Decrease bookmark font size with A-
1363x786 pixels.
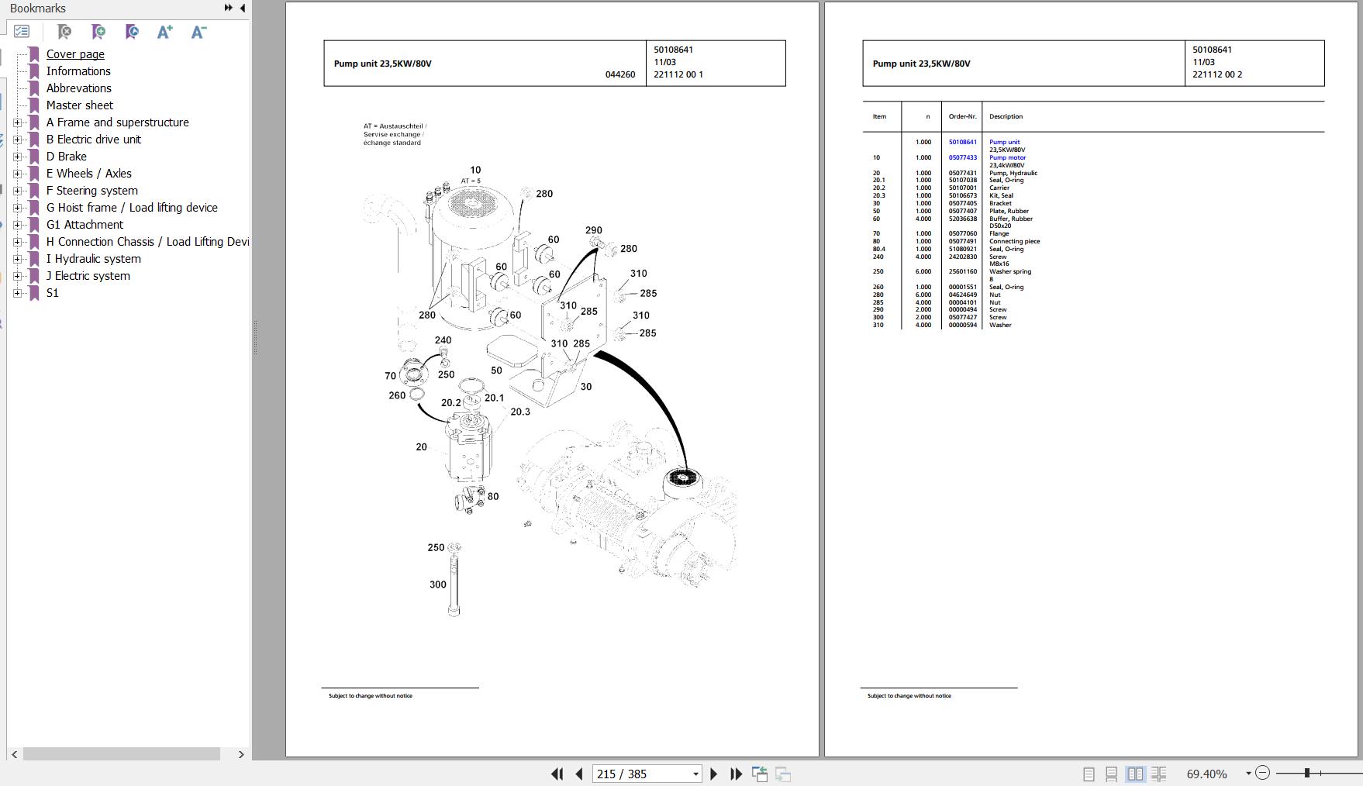[x=199, y=32]
